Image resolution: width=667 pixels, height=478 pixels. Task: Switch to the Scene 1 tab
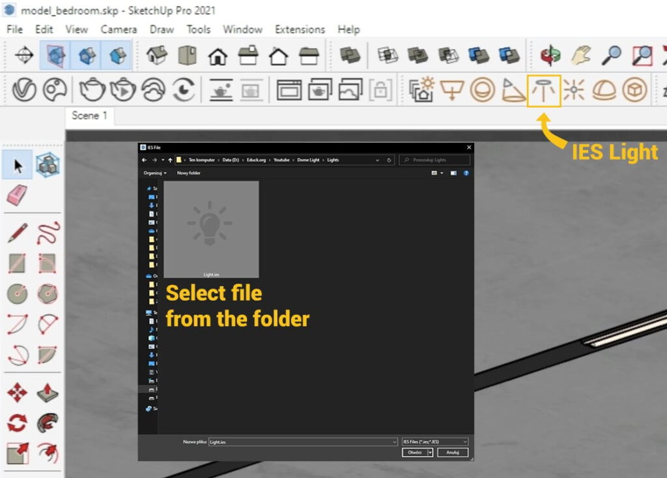88,116
